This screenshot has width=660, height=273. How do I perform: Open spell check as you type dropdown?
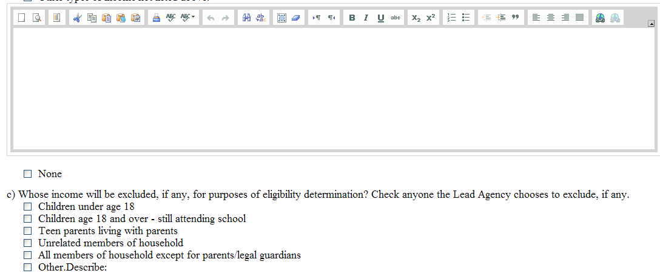coord(187,18)
